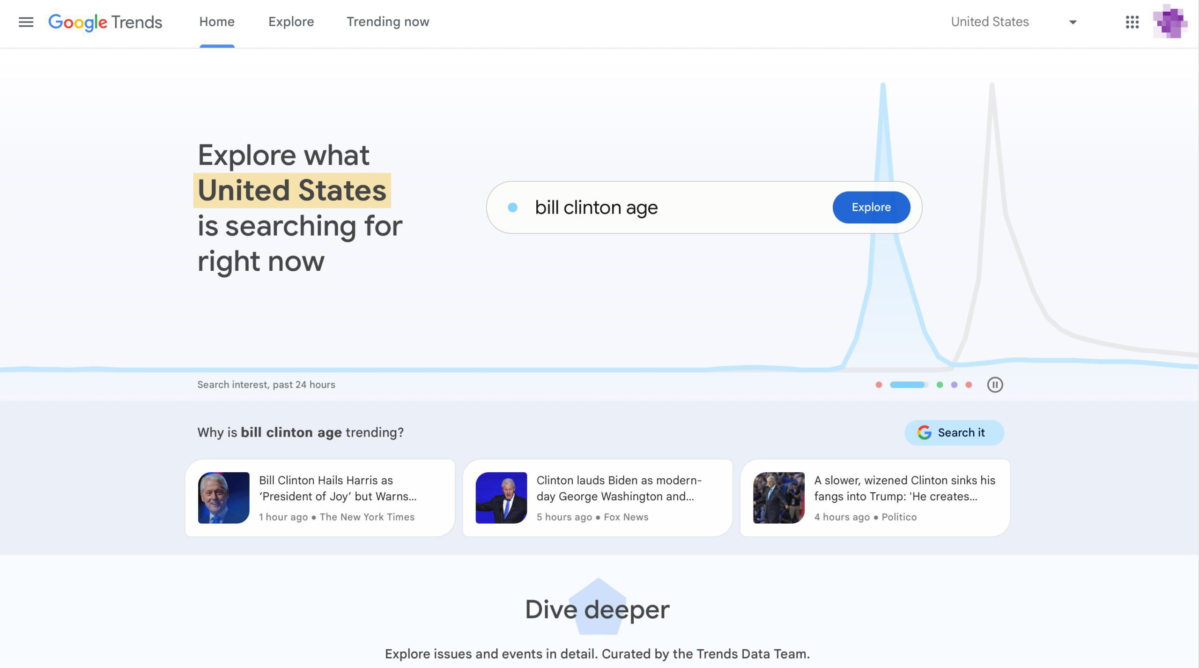Click the Dive deeper heading
The width and height of the screenshot is (1199, 668).
click(x=597, y=609)
